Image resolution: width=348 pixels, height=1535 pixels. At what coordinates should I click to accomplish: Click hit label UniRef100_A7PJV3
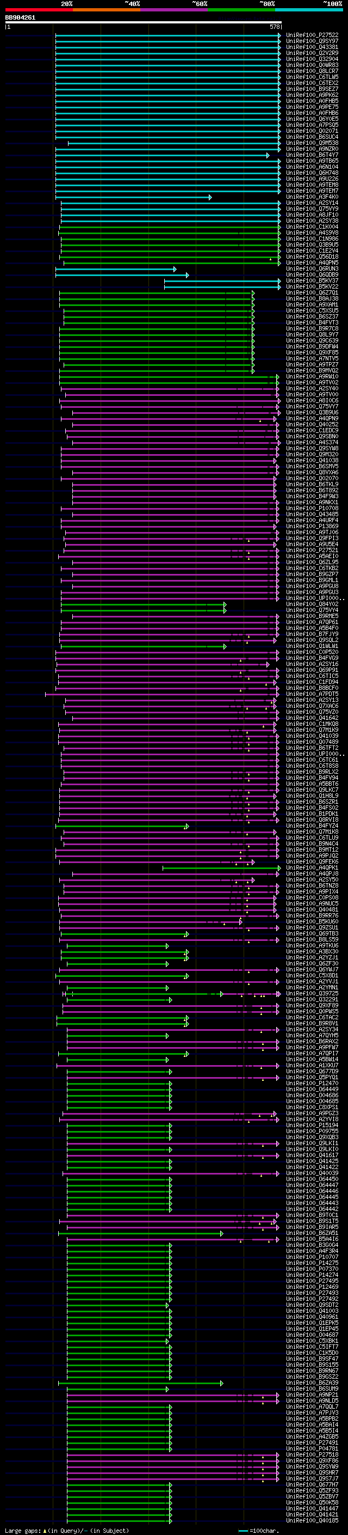click(312, 1413)
